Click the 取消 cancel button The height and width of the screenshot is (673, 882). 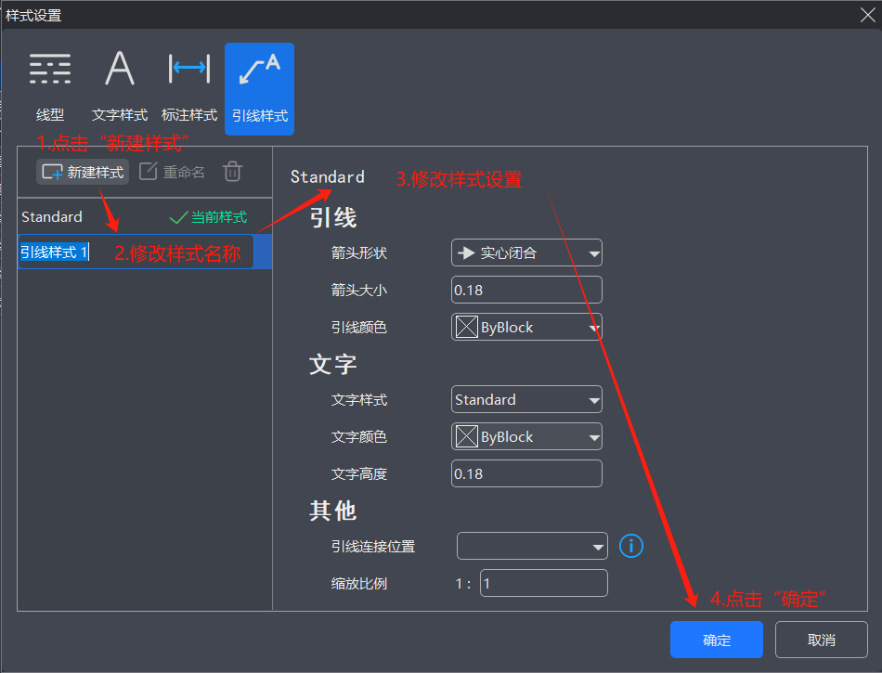tap(821, 640)
